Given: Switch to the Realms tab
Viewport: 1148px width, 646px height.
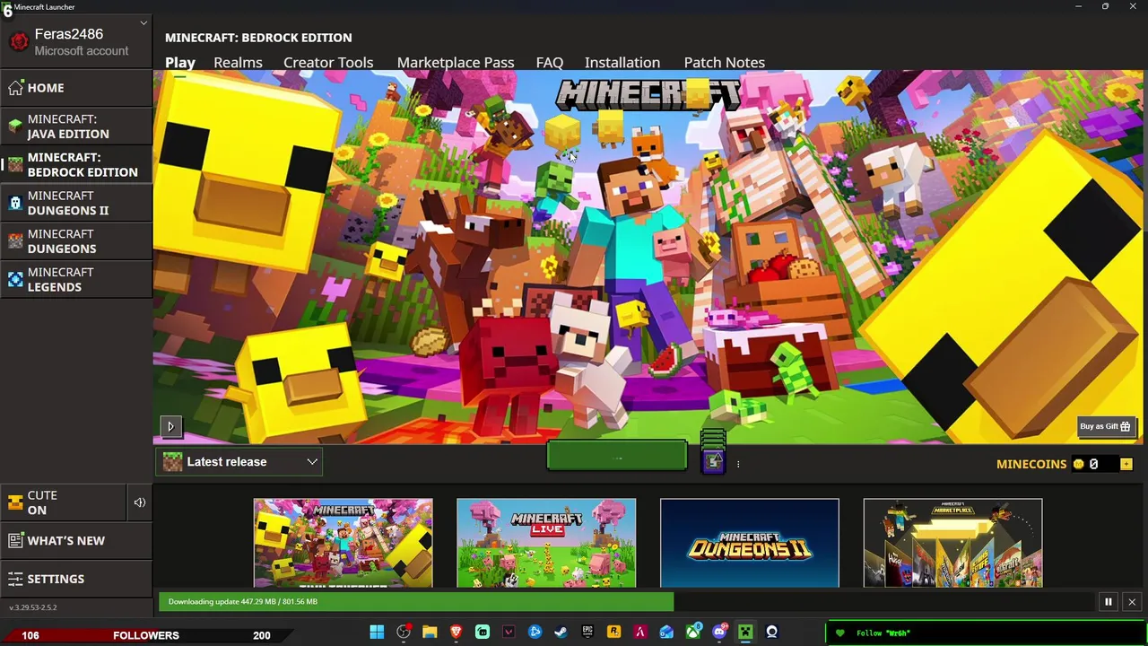Looking at the screenshot, I should pyautogui.click(x=238, y=62).
